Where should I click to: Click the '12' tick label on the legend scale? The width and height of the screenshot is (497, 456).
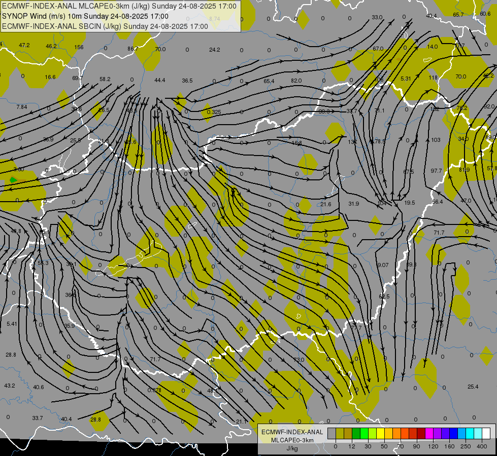click(351, 446)
